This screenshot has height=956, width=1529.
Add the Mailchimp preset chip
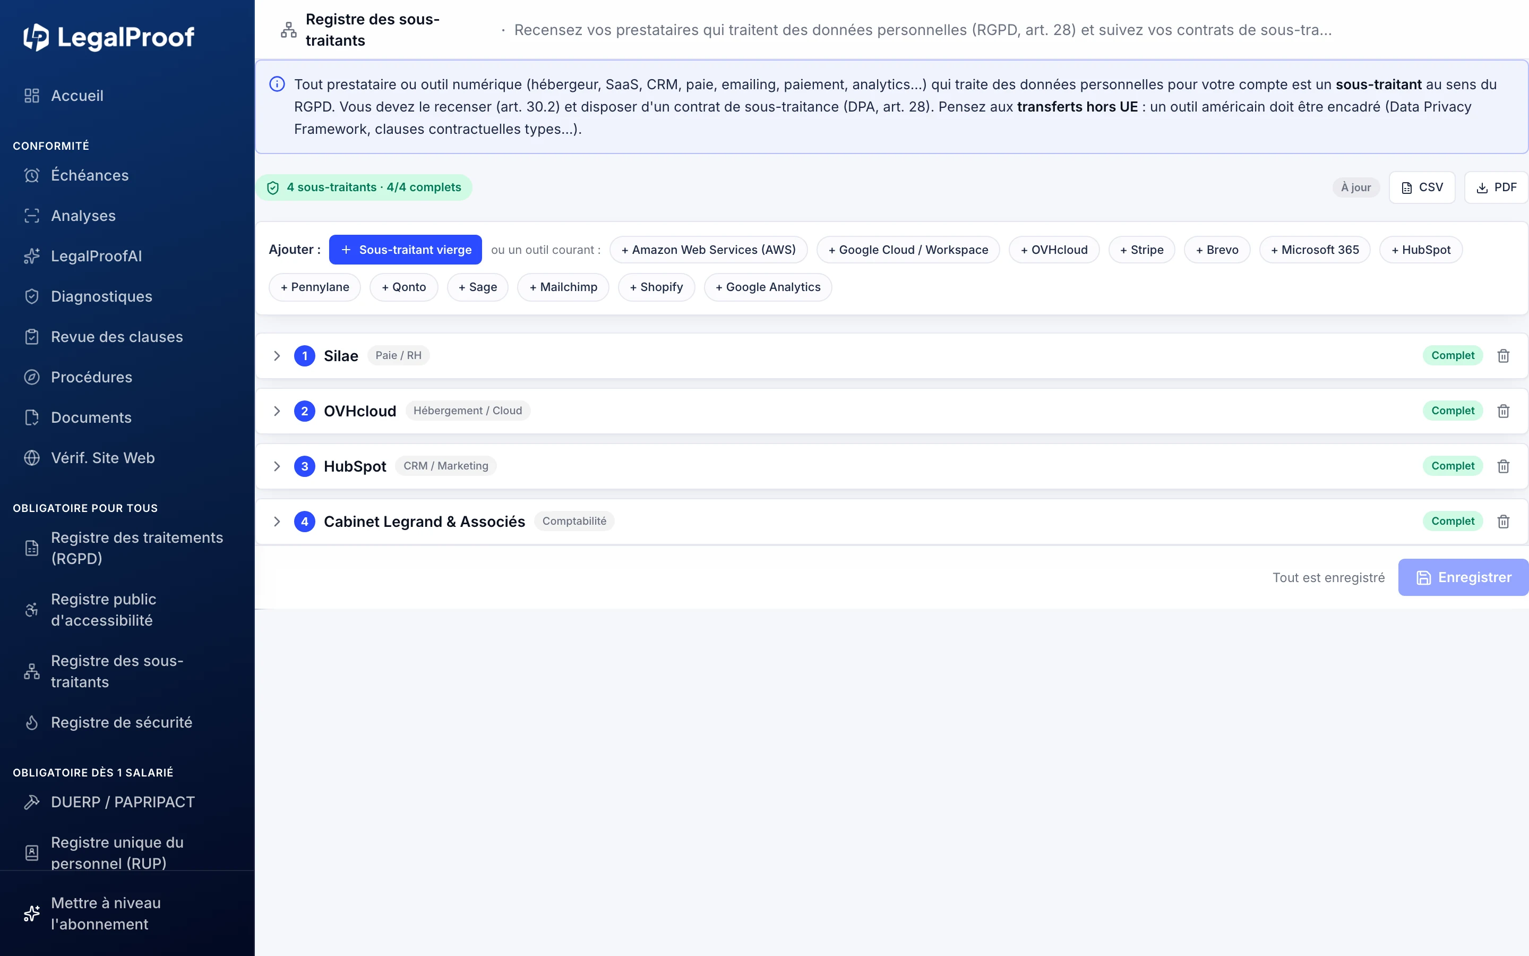(563, 287)
